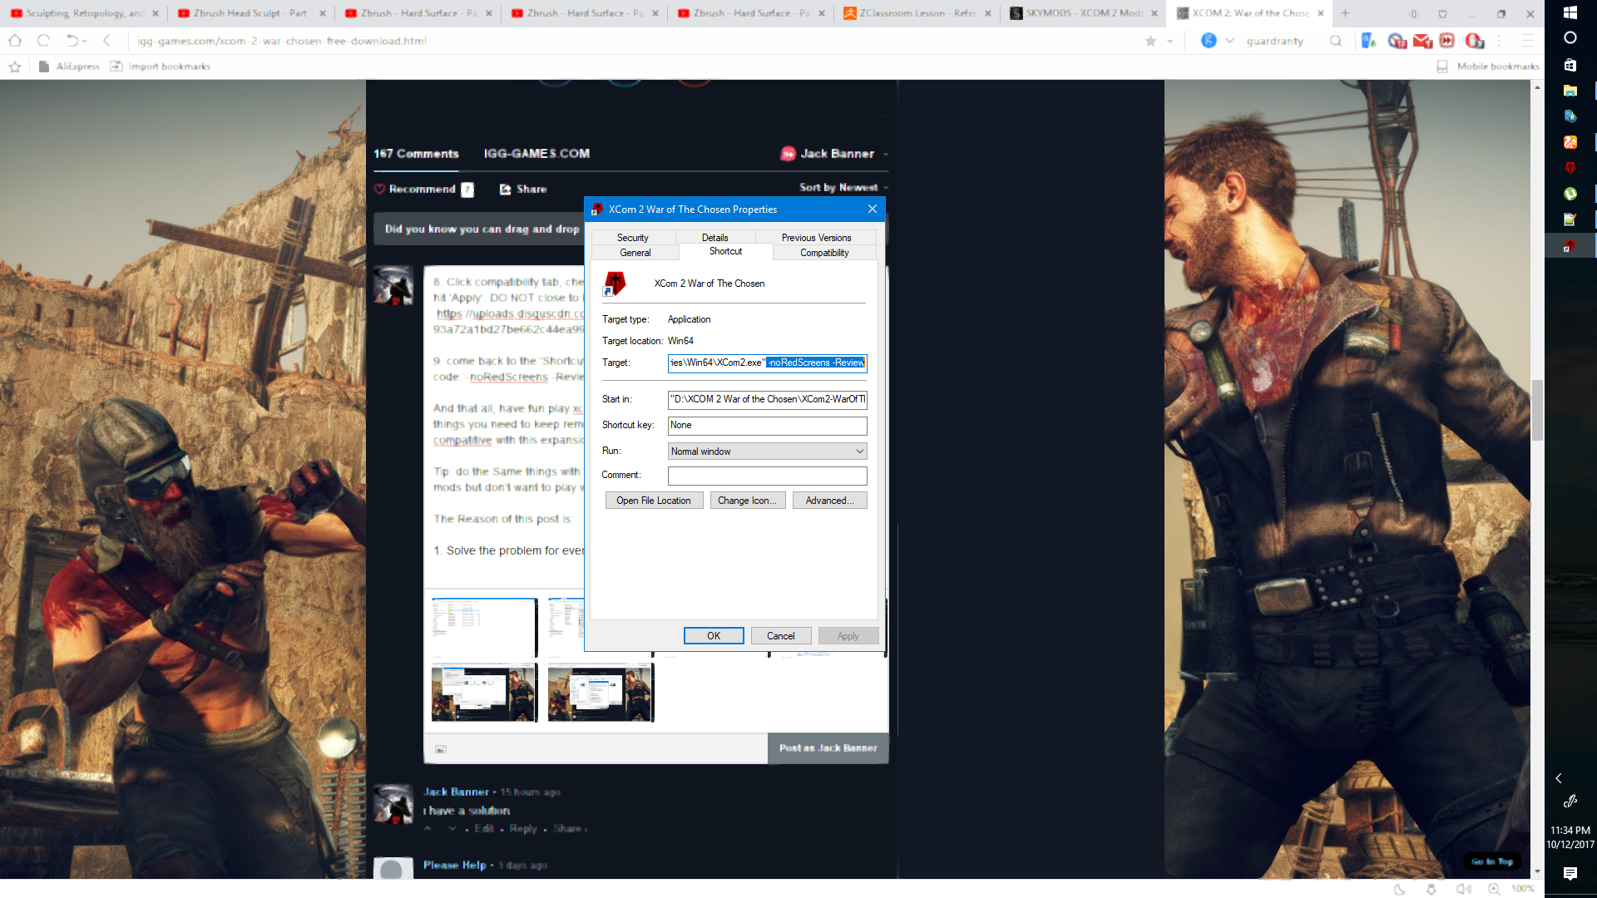Downvote Jack Banner's comment
The width and height of the screenshot is (1597, 898).
[x=452, y=829]
